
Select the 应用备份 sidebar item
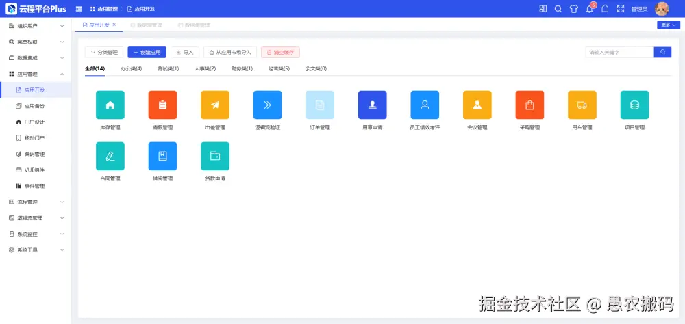(x=36, y=106)
